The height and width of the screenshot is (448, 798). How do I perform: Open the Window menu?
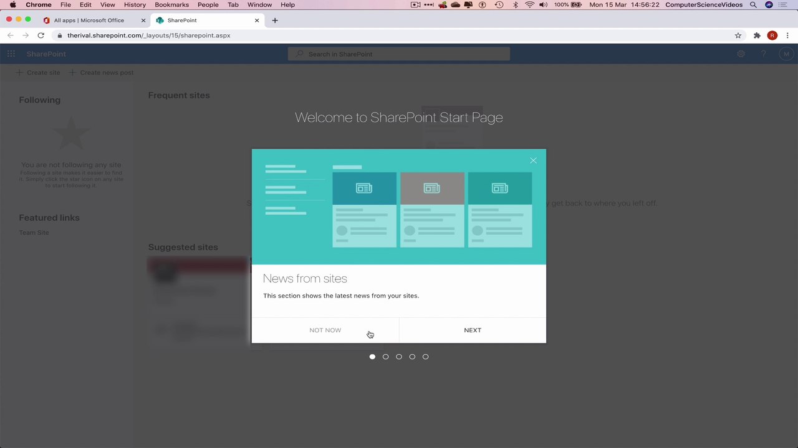coord(259,4)
